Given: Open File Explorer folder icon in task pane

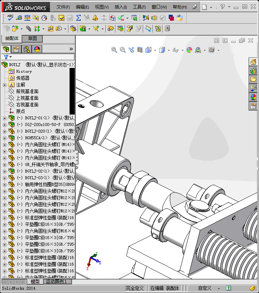Looking at the screenshot, I should pos(253,79).
